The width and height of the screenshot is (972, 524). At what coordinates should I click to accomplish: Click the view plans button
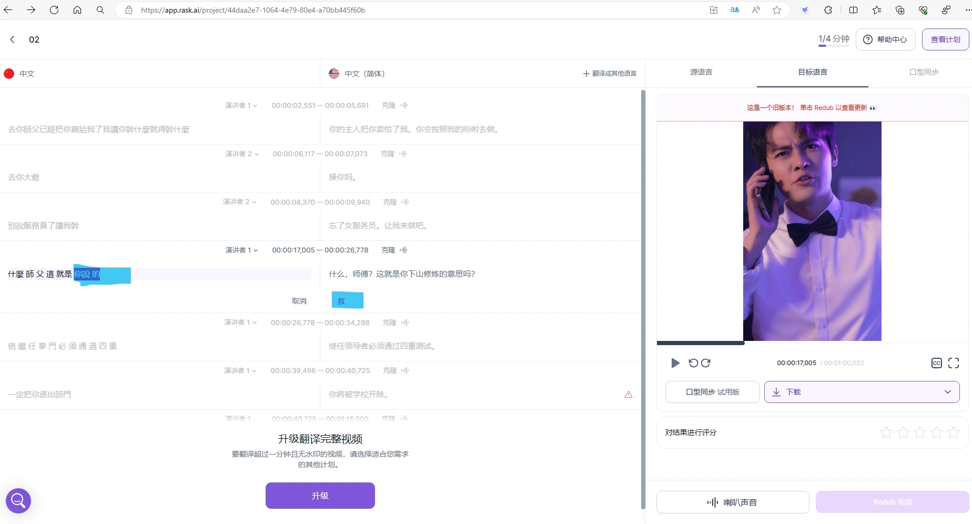945,39
